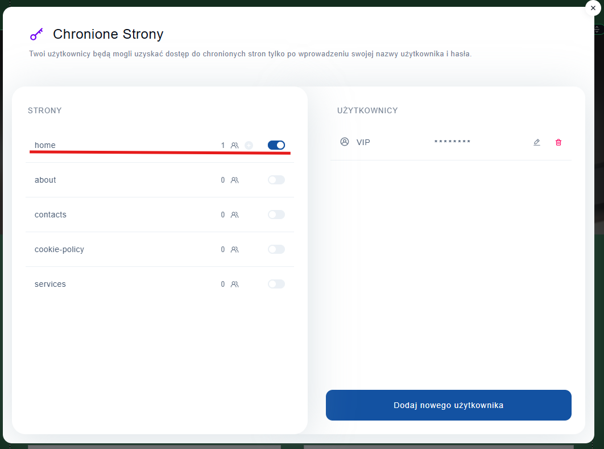Select the cookie-policy page name
Viewport: 604px width, 449px height.
coord(59,249)
